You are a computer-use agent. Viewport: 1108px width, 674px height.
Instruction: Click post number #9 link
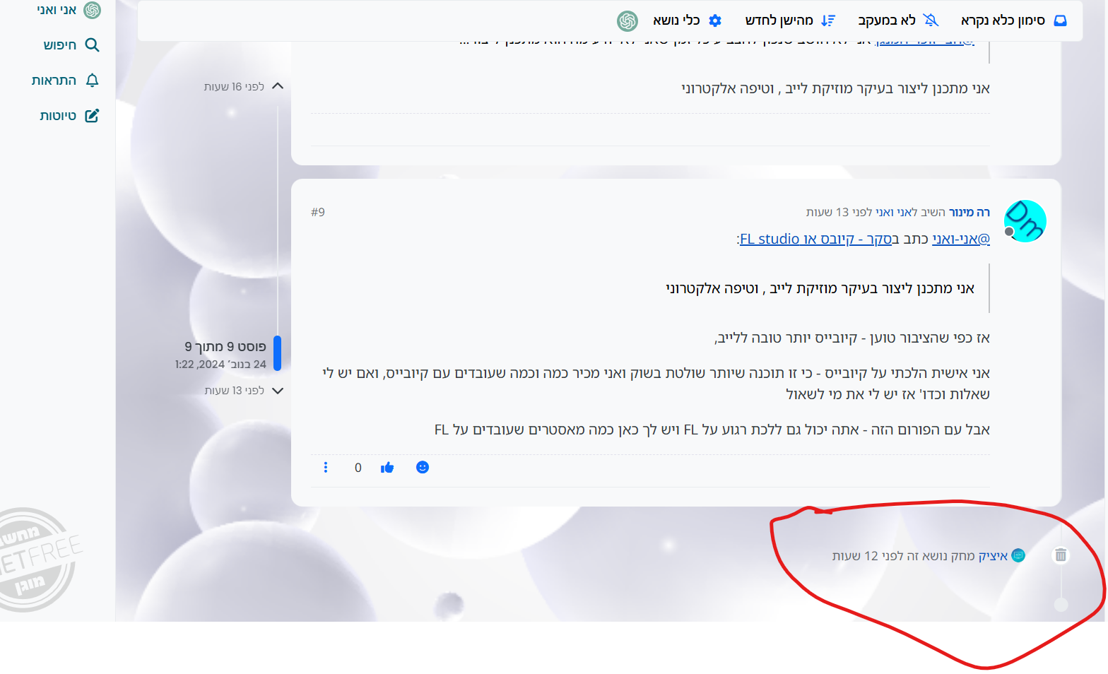(x=318, y=212)
